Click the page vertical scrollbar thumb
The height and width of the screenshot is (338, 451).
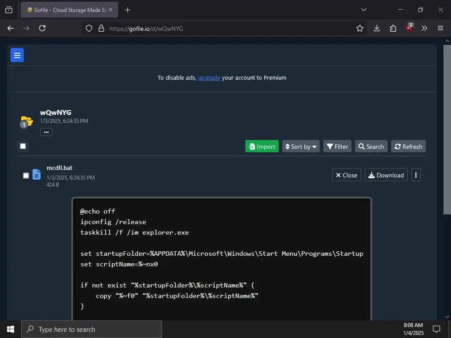[x=447, y=129]
